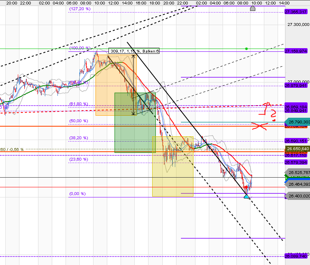
Task: Click the gray pentagon marker at chart top
Action: tap(253, 8)
